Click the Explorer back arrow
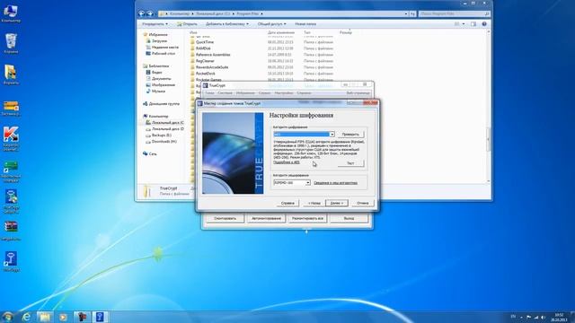575x323 pixels. tap(142, 13)
